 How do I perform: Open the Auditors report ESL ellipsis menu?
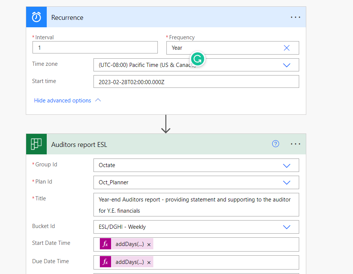pyautogui.click(x=295, y=144)
